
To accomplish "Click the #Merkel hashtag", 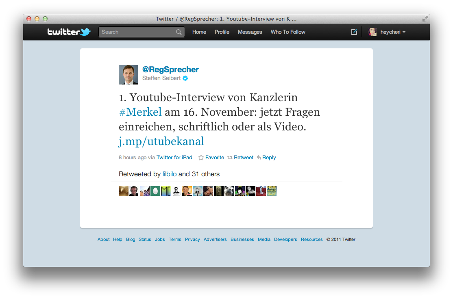I will tap(140, 112).
